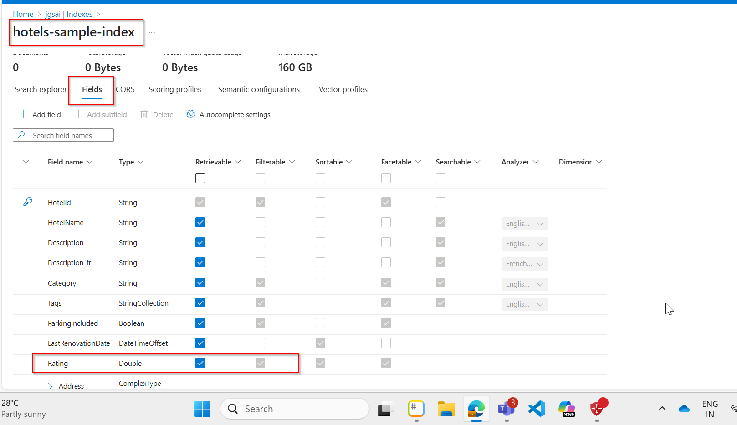The image size is (737, 425).
Task: Show hidden system tray icons
Action: [x=662, y=409]
